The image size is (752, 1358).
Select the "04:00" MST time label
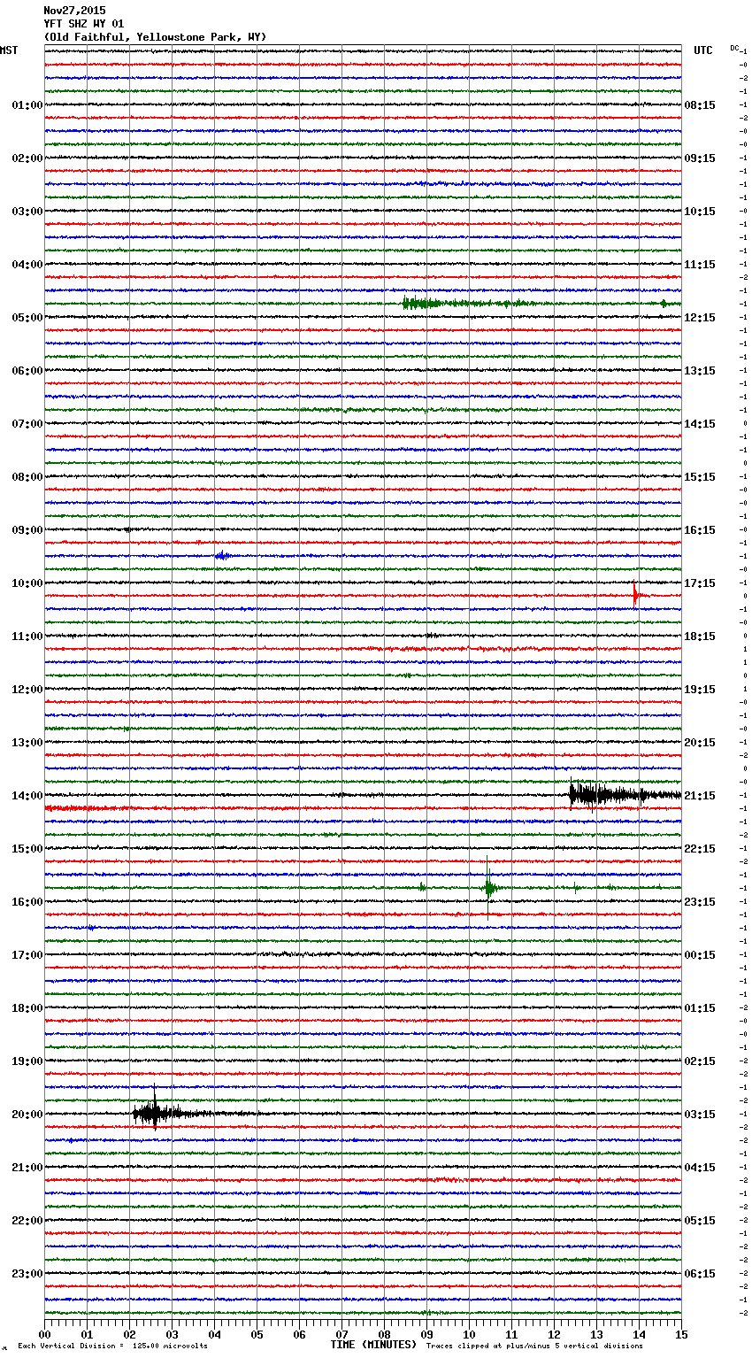27,265
